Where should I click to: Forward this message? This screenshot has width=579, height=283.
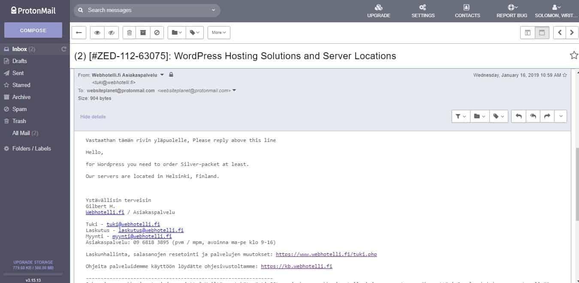(547, 116)
